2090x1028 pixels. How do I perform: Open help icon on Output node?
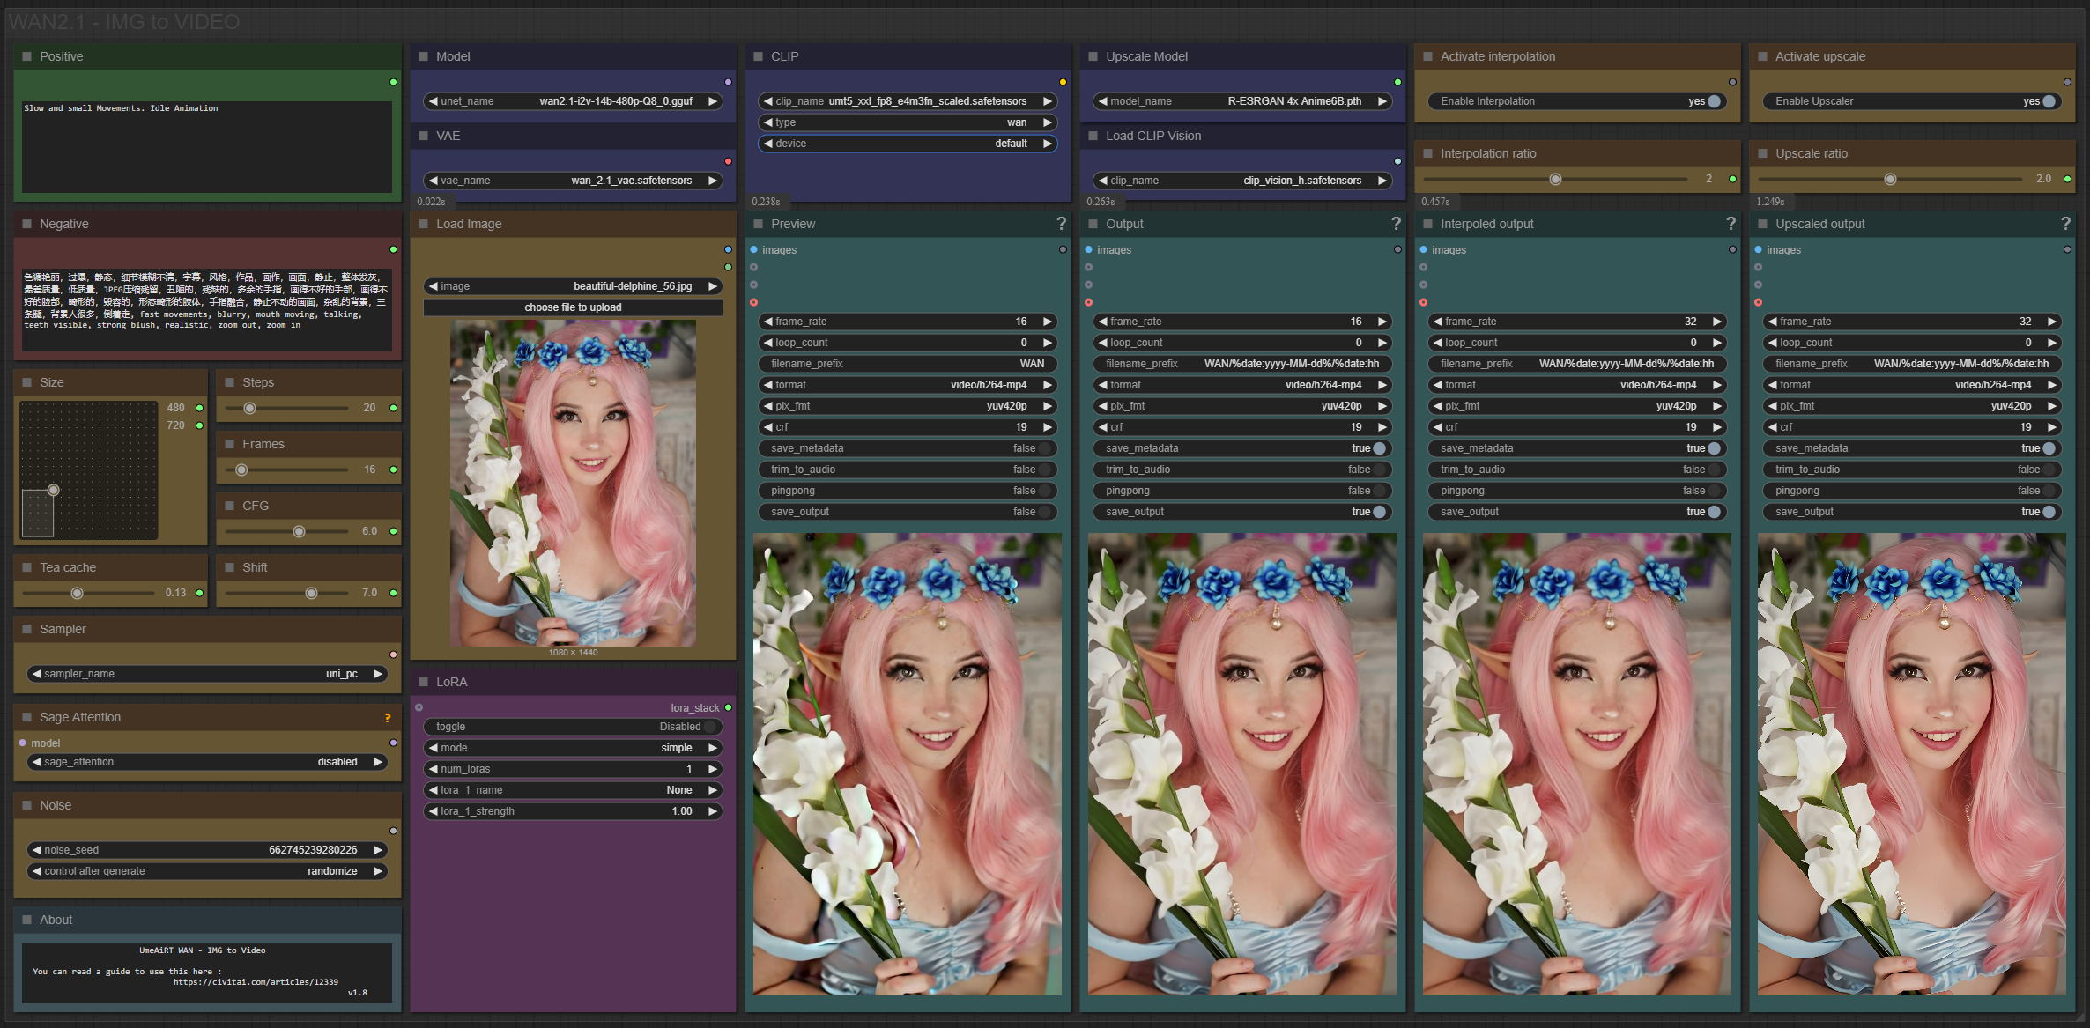[1396, 224]
